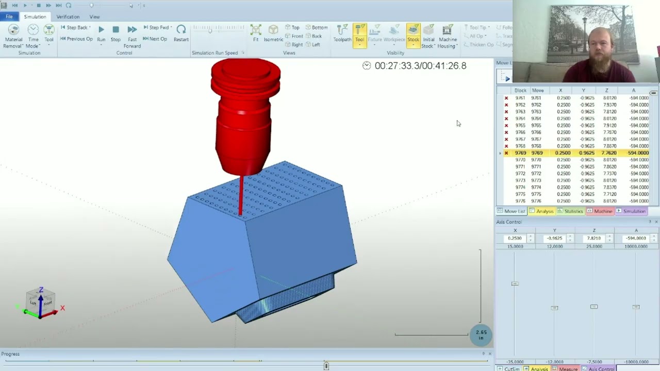Jump to Next Op
660x371 pixels.
coord(155,39)
